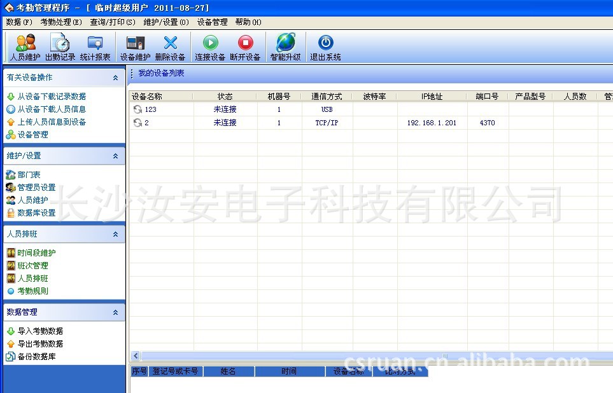Image resolution: width=613 pixels, height=393 pixels.
Task: Collapse the 人员排班 panel section
Action: pos(115,234)
